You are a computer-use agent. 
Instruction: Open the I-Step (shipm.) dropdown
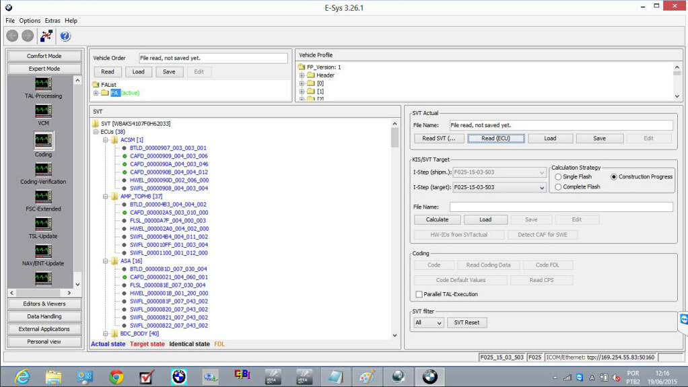coord(542,172)
